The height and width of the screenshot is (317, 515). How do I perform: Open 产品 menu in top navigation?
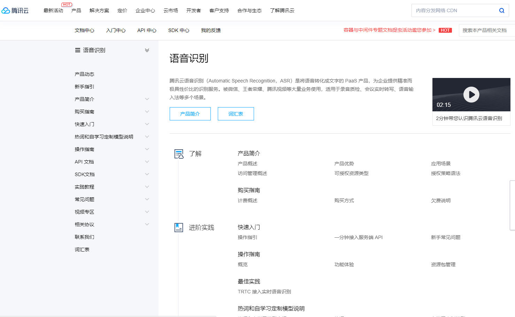[76, 10]
